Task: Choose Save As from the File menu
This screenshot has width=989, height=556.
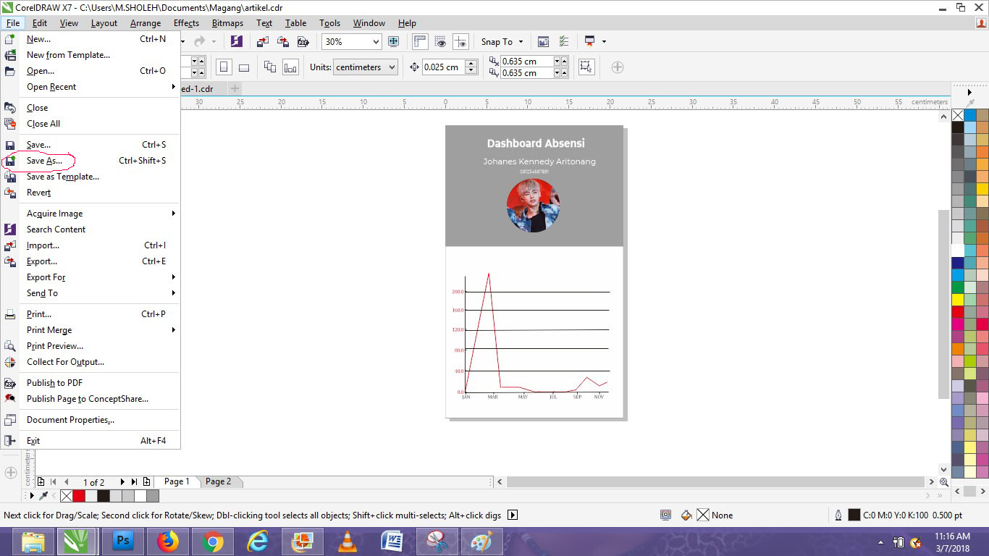Action: pyautogui.click(x=43, y=161)
